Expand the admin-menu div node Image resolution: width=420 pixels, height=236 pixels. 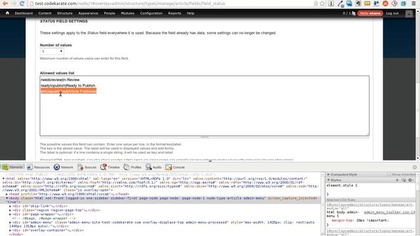pyautogui.click(x=10, y=222)
